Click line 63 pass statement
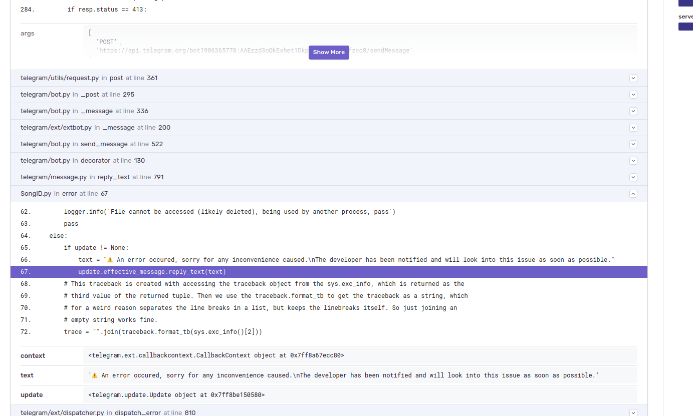Screen dimensions: 693x416 tap(71, 224)
